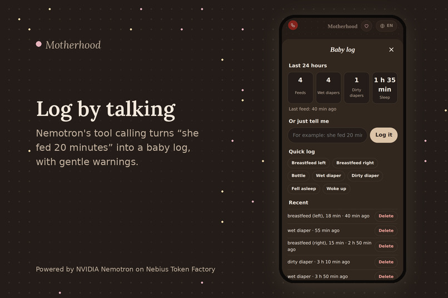Open the EN language selector

tap(386, 26)
